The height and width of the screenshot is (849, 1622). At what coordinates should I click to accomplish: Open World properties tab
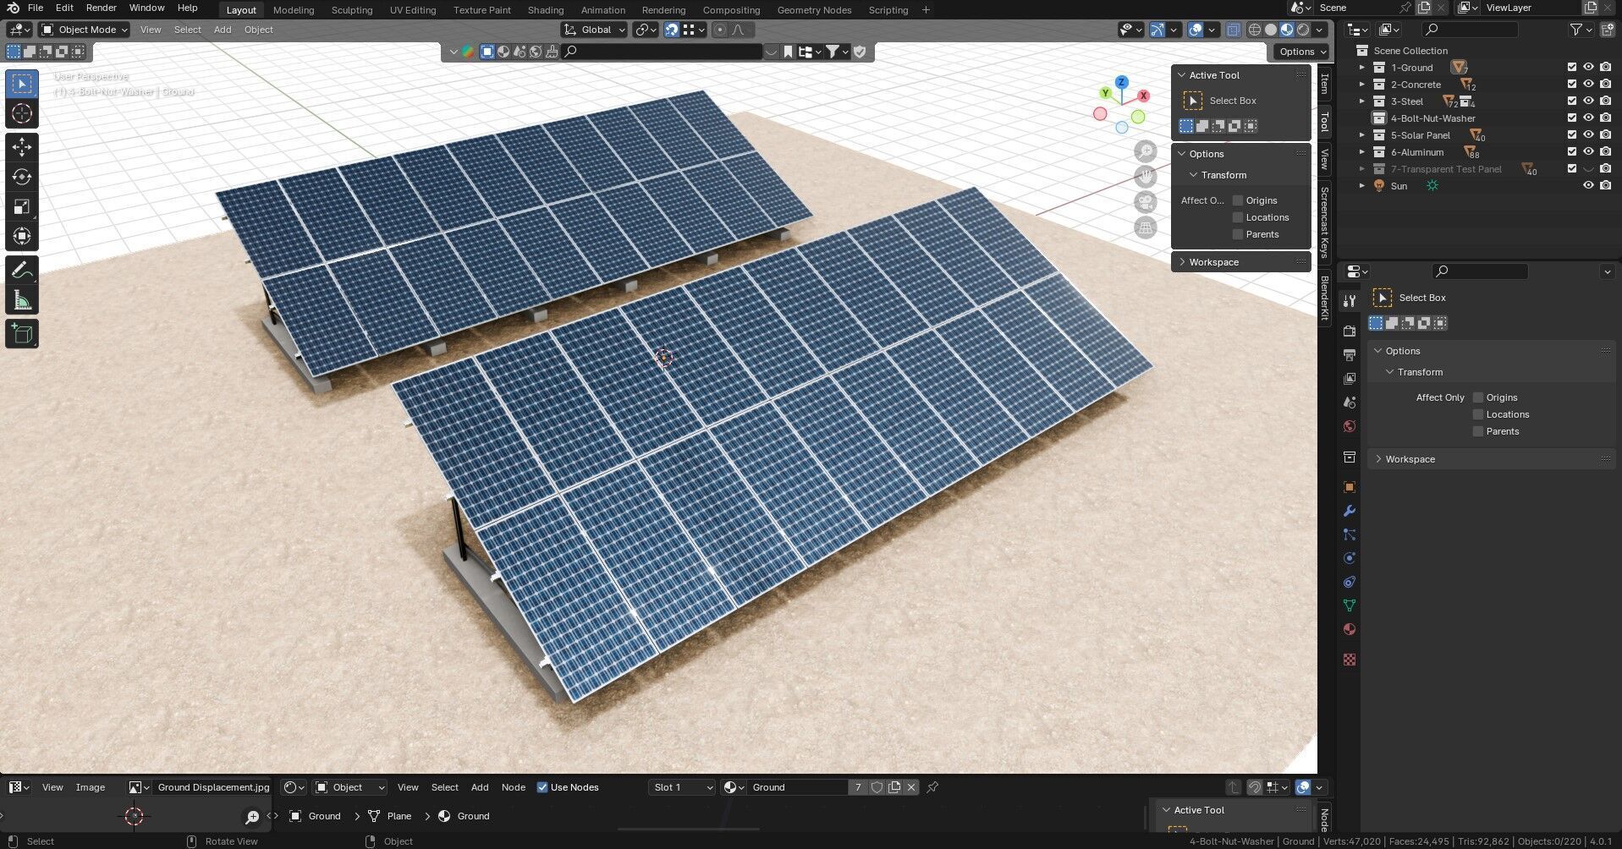[1350, 426]
